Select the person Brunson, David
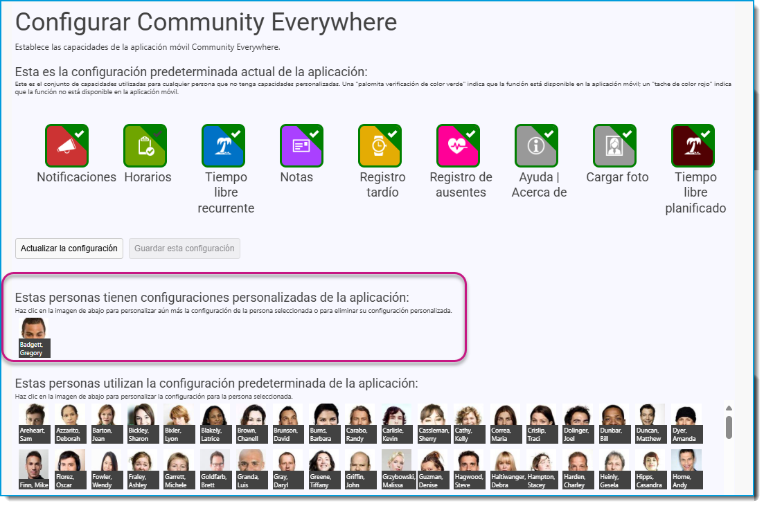 pos(288,423)
